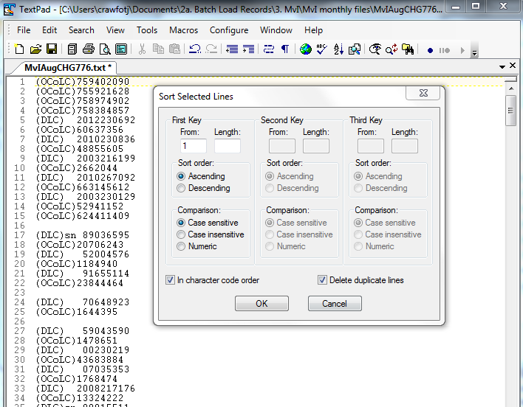Click the First Key Length input field
This screenshot has width=523, height=407.
[227, 146]
